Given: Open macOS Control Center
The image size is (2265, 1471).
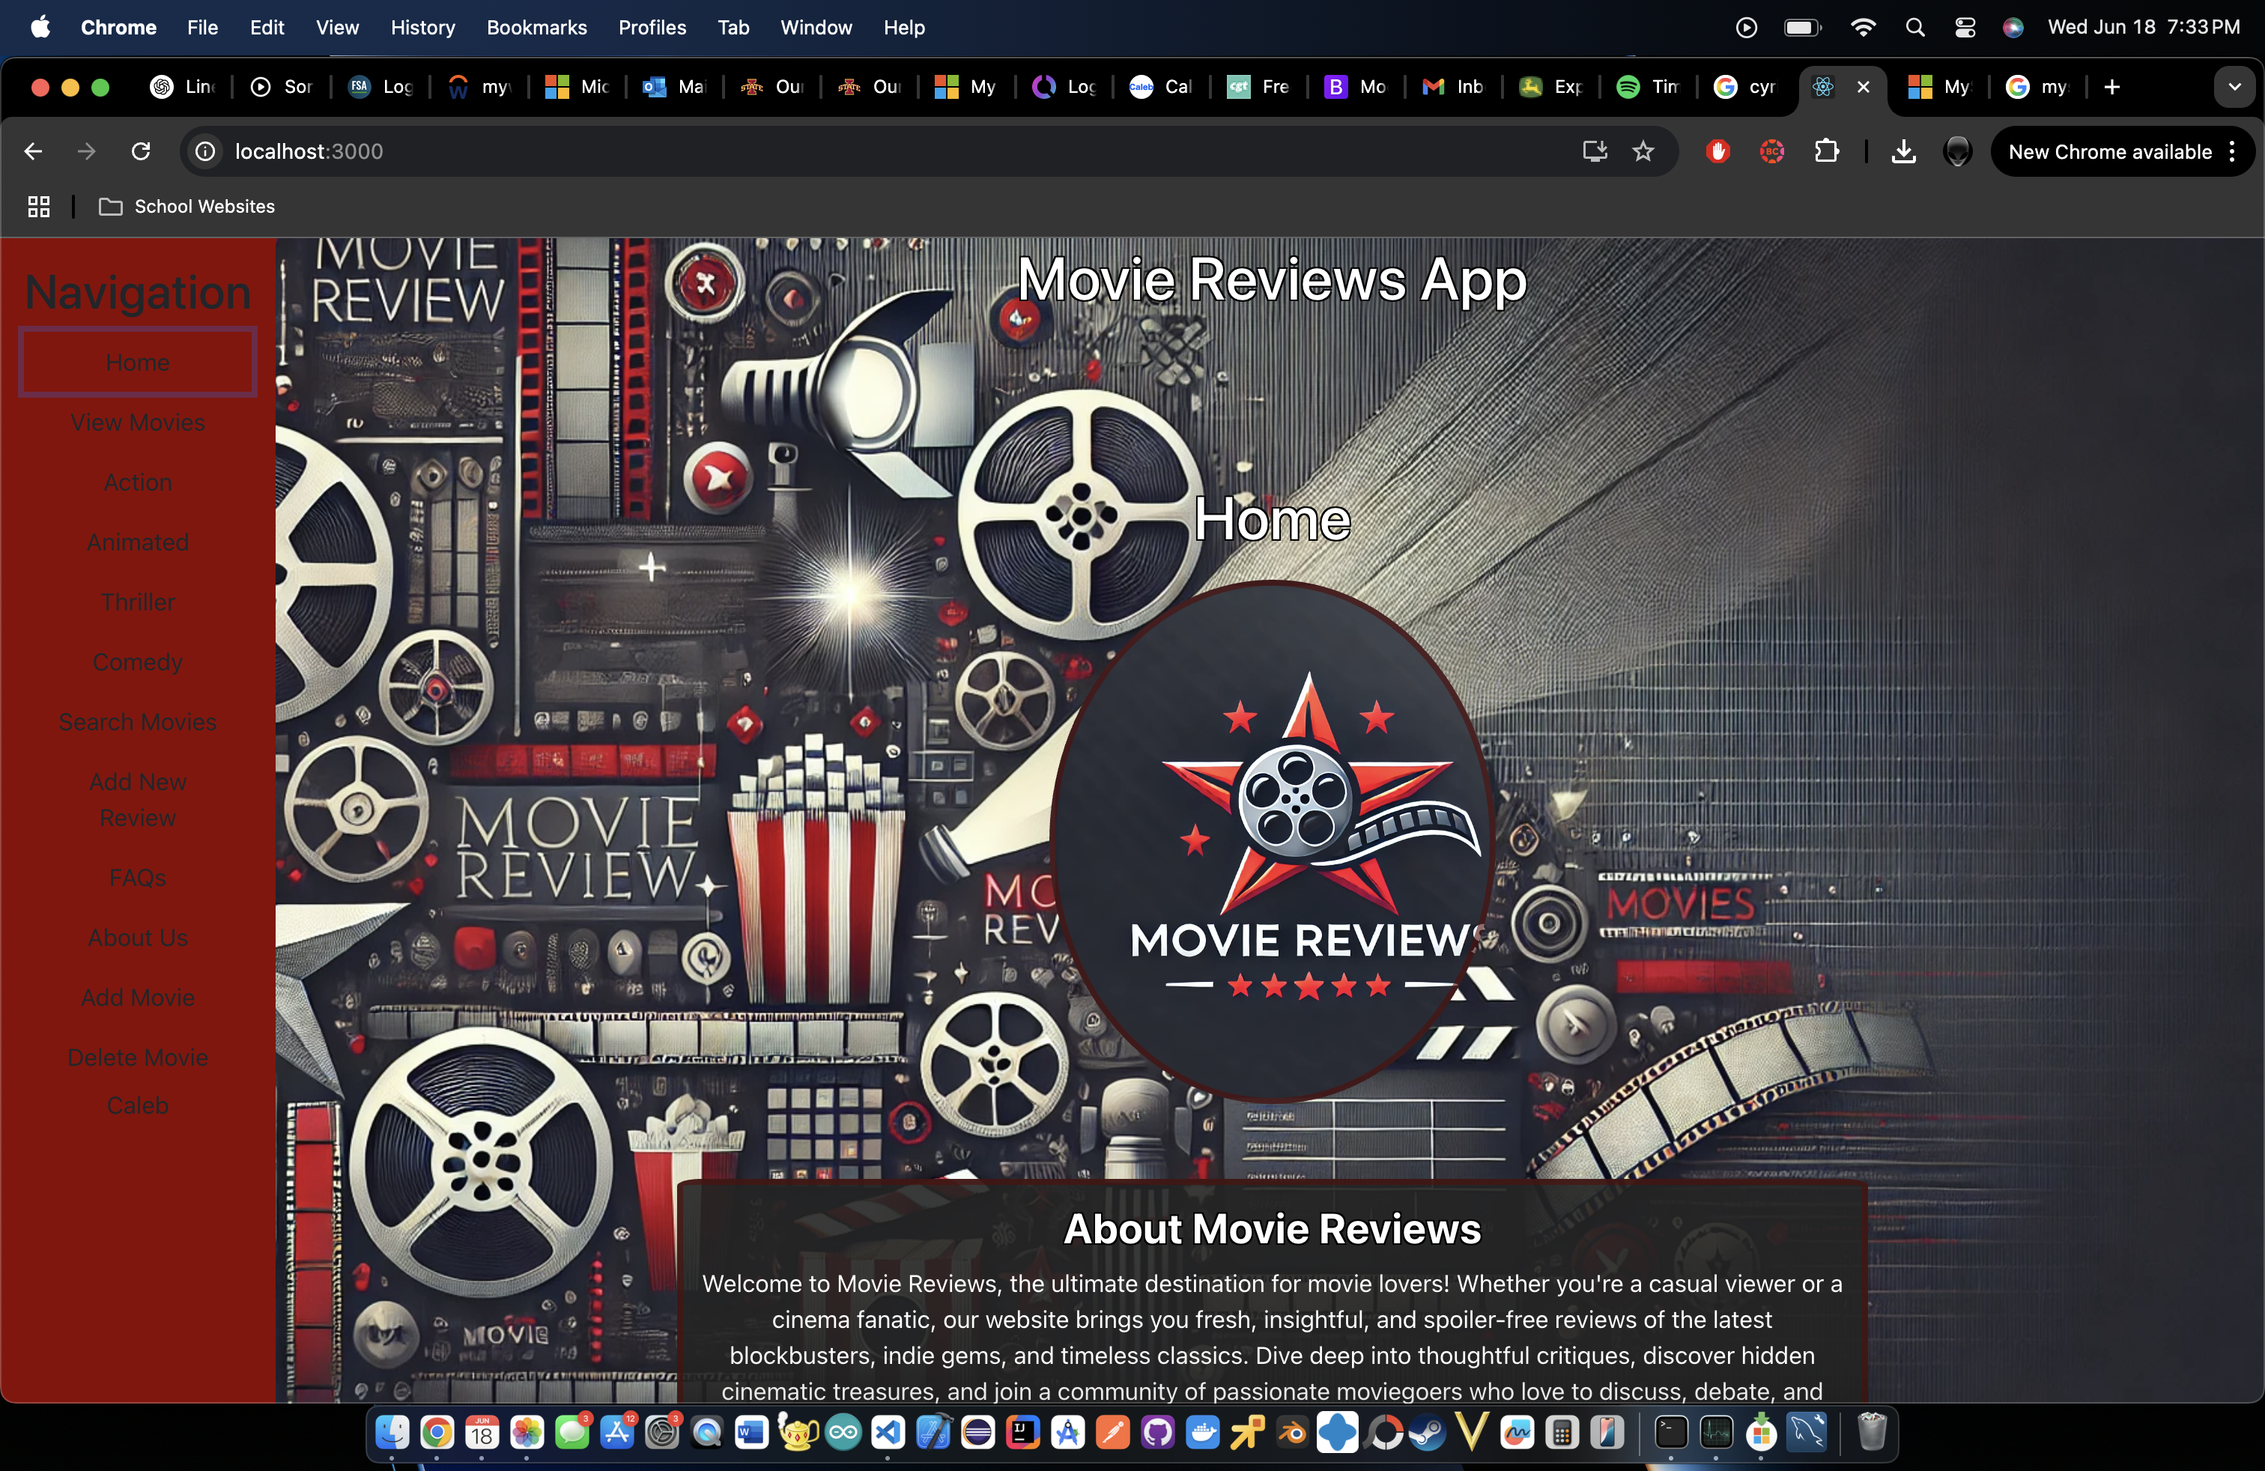Looking at the screenshot, I should (x=1964, y=28).
